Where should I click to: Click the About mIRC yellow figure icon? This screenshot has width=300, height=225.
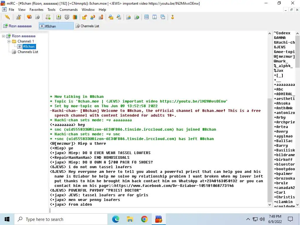pos(173,17)
